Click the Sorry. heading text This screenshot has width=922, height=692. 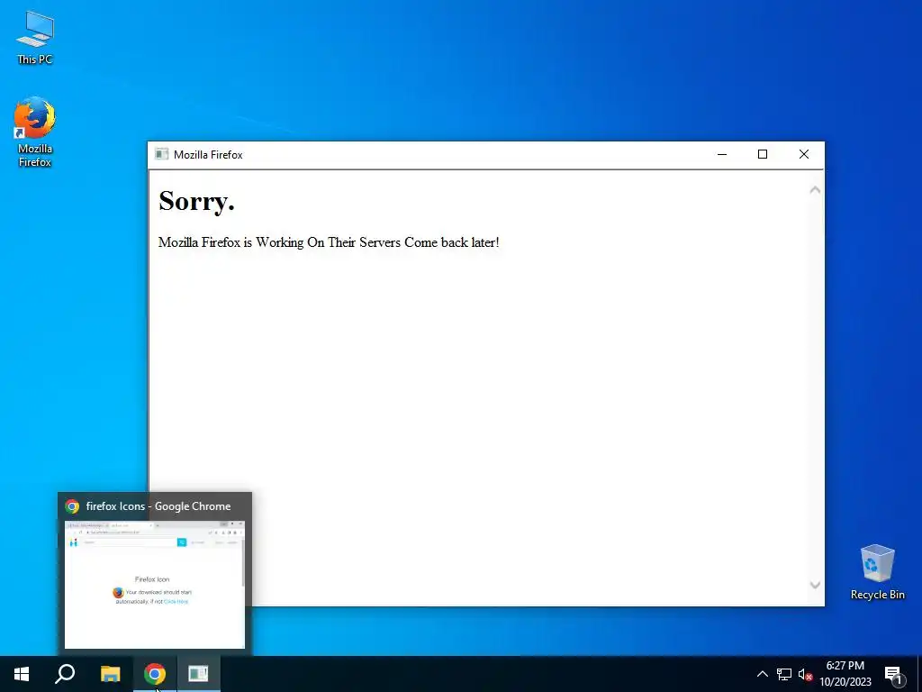pos(196,201)
